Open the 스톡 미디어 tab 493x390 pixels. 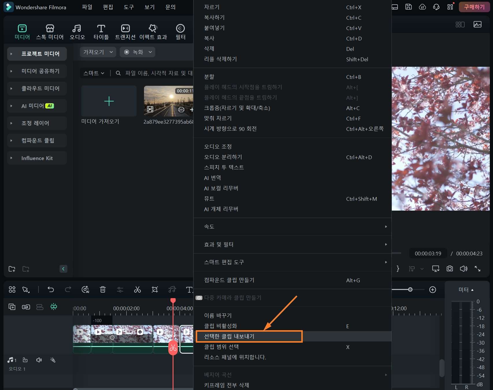[x=50, y=32]
